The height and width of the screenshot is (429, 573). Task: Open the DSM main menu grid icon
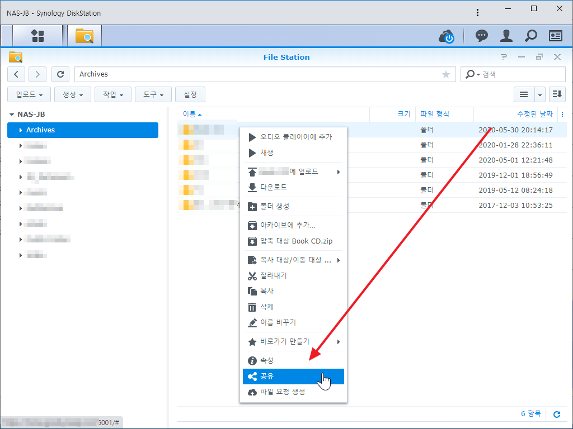point(37,36)
